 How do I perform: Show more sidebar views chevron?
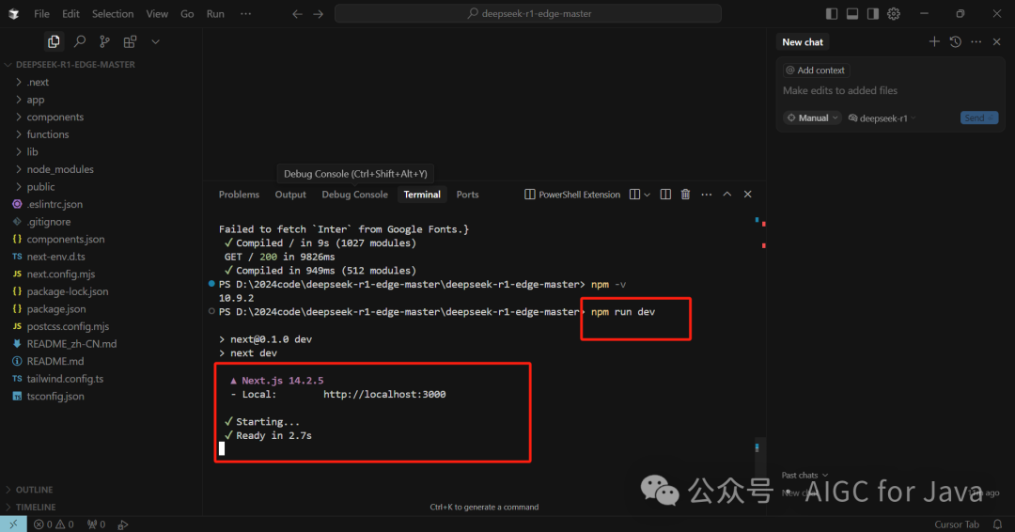[x=155, y=41]
